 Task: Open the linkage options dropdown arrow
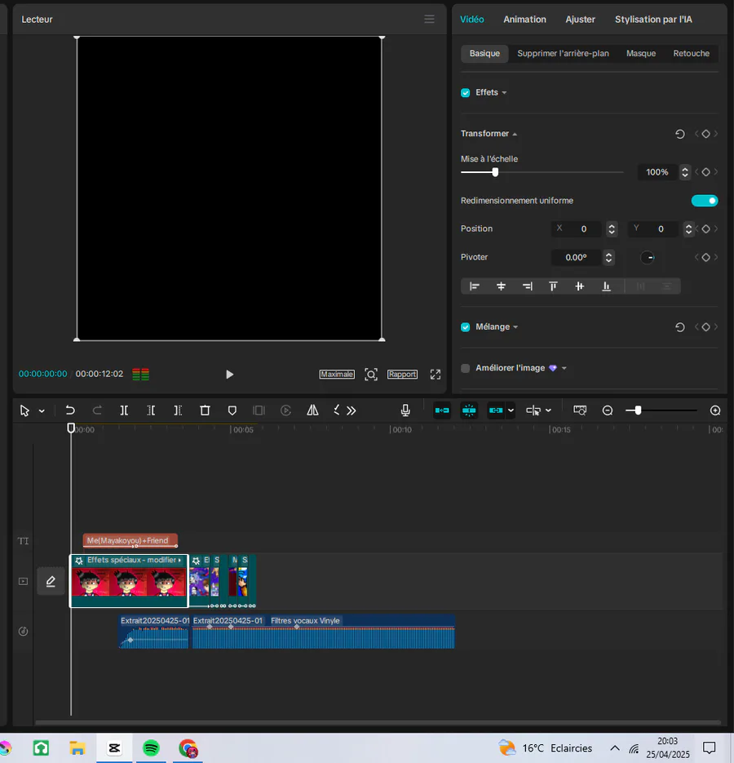(511, 410)
